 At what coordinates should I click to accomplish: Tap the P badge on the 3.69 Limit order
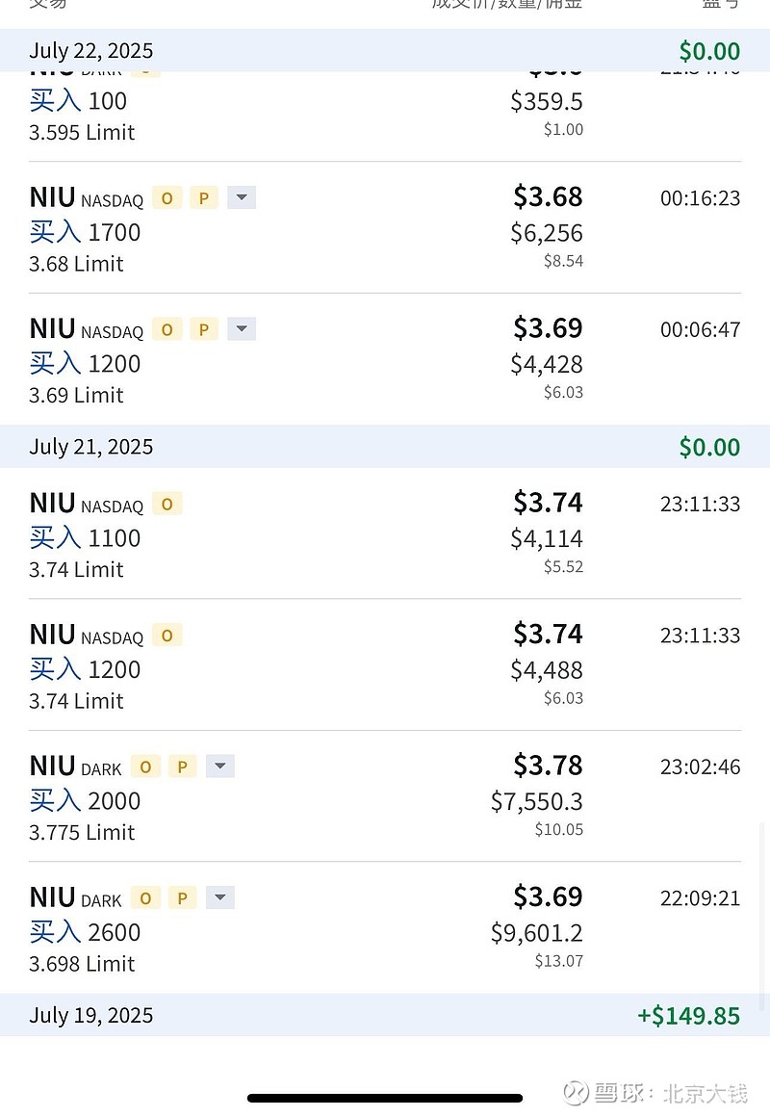pyautogui.click(x=203, y=329)
